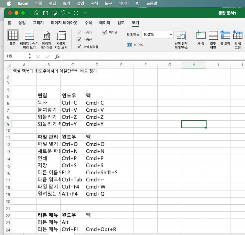Click the formula cancel X button

pyautogui.click(x=38, y=56)
